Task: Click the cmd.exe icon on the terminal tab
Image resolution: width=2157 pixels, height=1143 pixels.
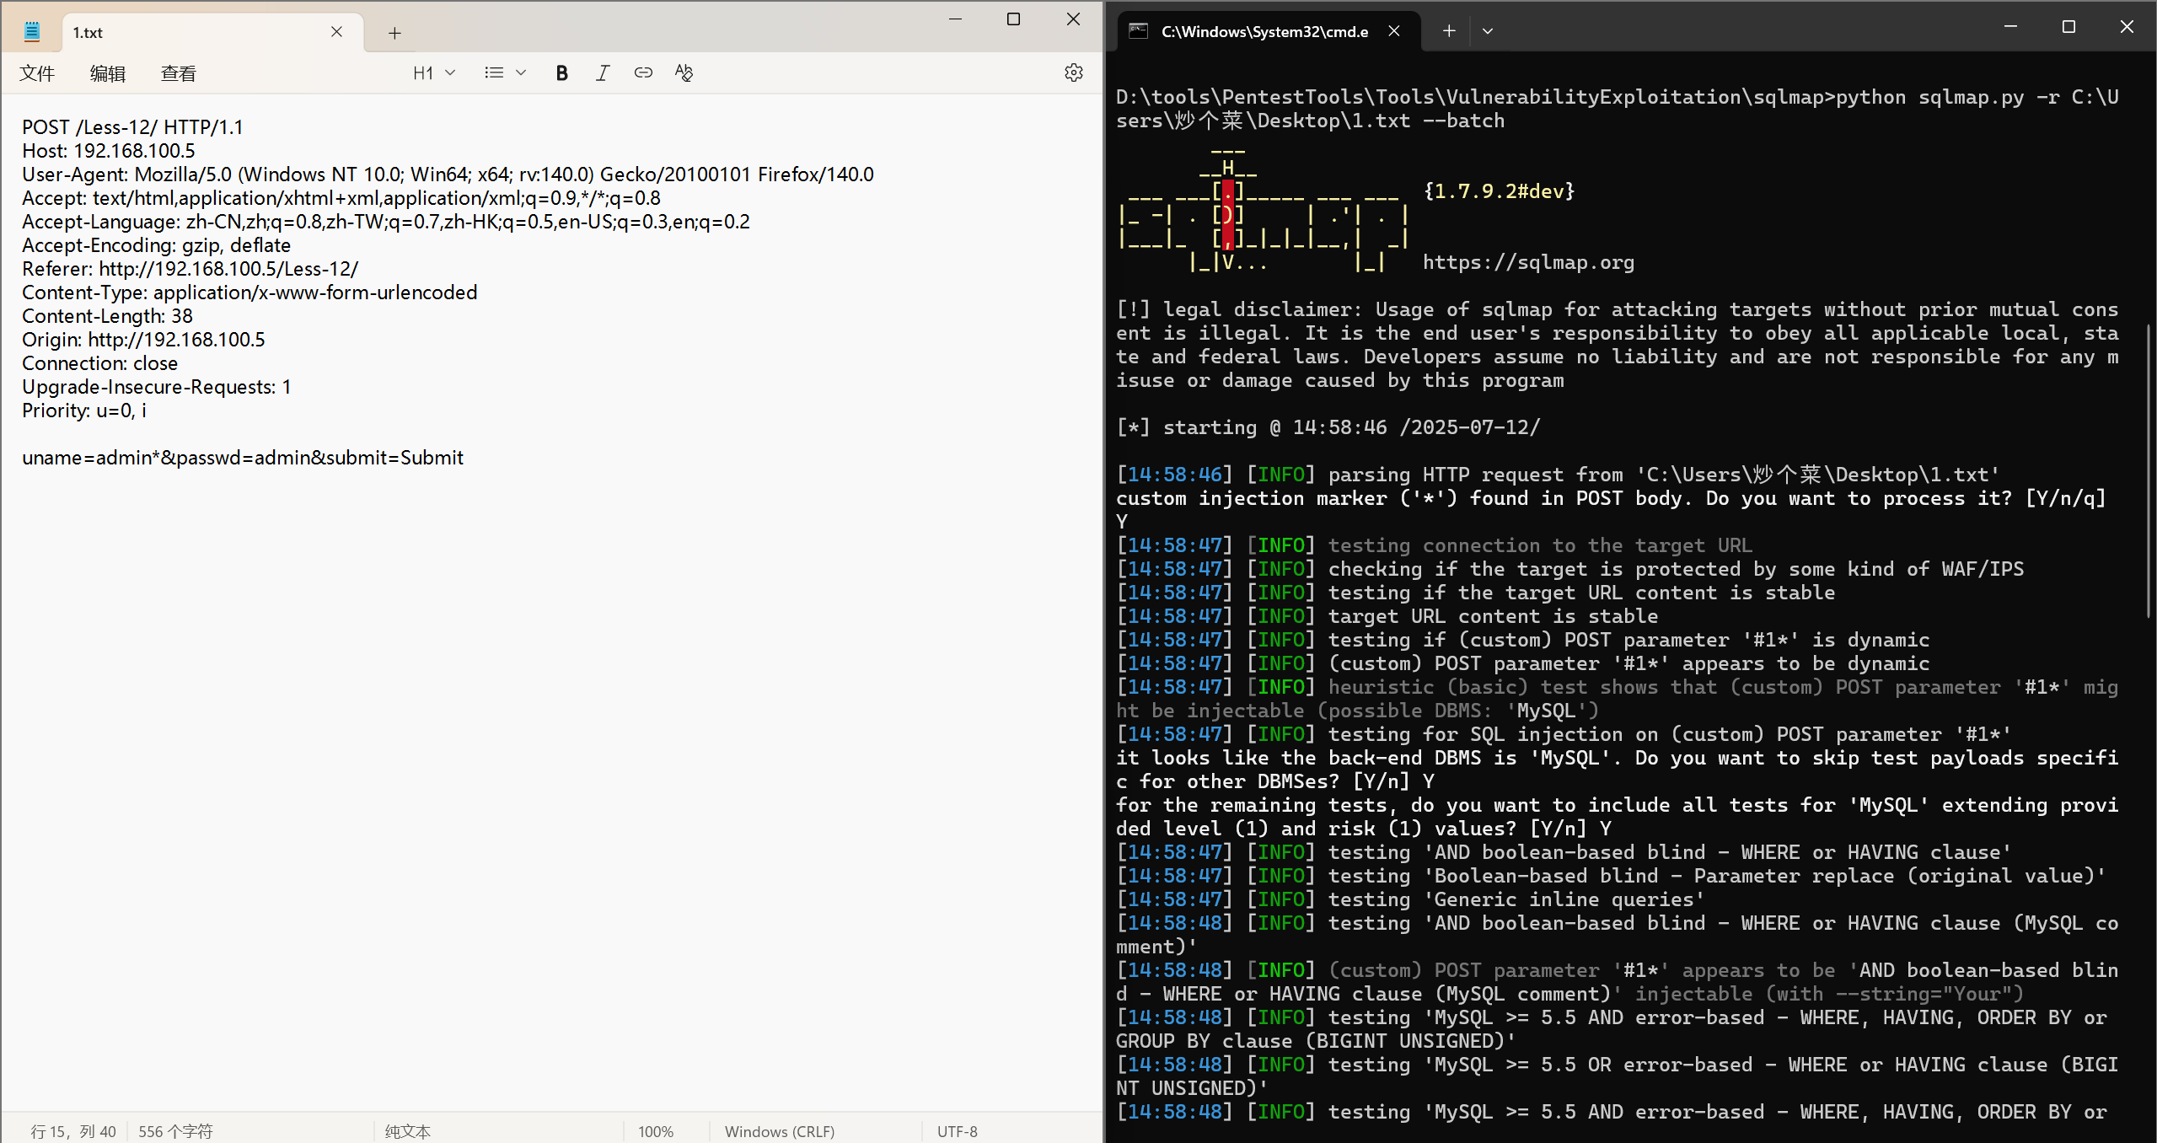Action: point(1137,30)
